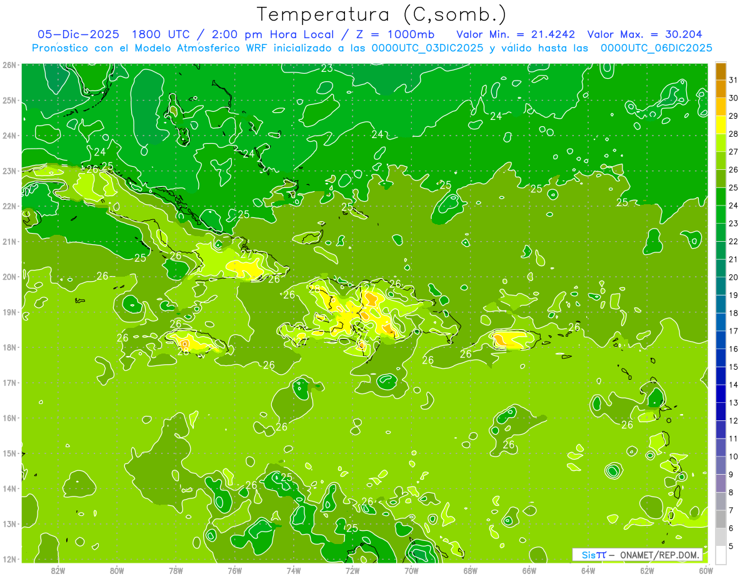
Task: Click the dark orange swatch above 31
Action: (x=721, y=71)
